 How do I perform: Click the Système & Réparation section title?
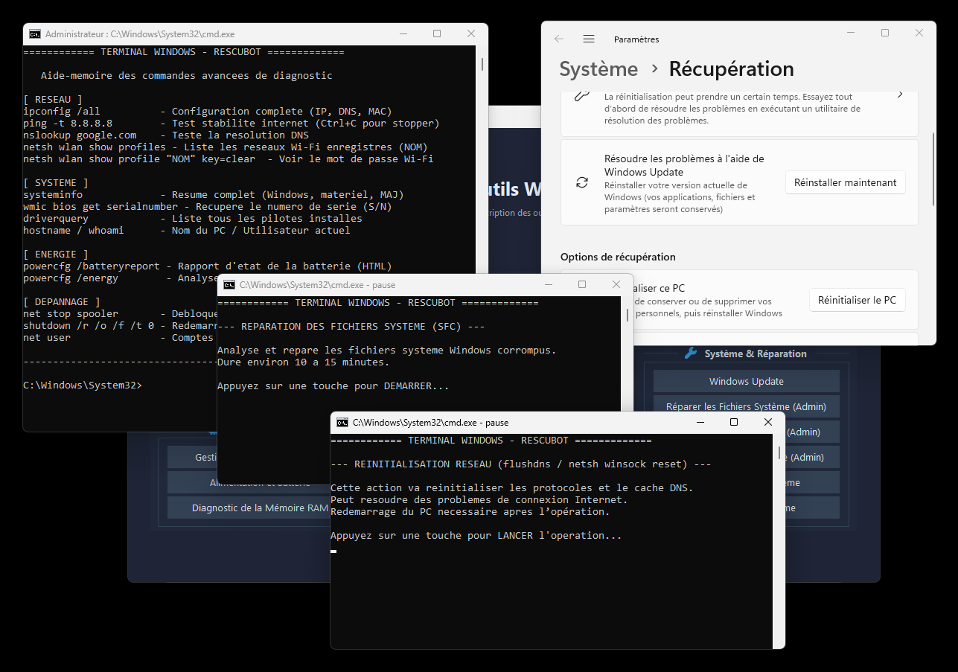pyautogui.click(x=756, y=353)
